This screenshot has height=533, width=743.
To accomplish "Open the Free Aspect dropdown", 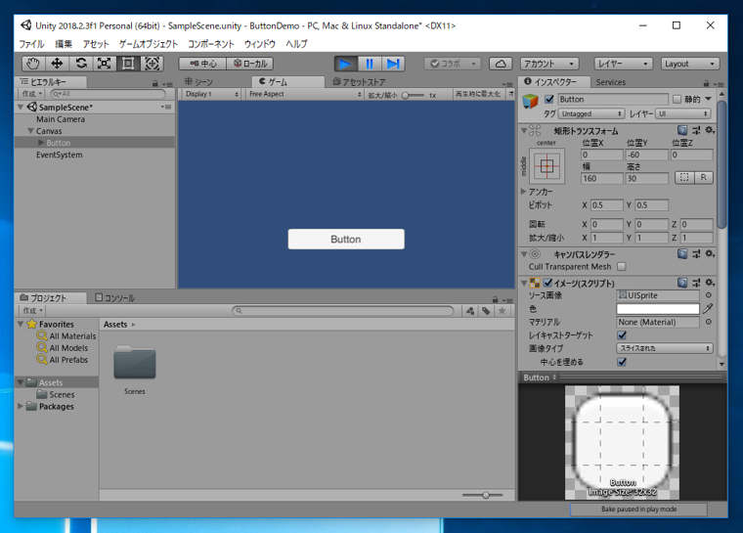I will click(x=305, y=94).
